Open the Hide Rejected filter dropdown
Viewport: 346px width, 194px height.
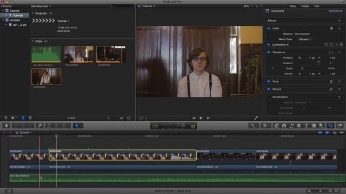point(41,6)
